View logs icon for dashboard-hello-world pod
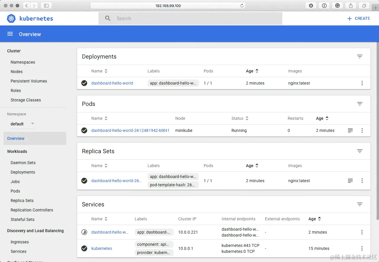This screenshot has height=262, width=379. (350, 130)
